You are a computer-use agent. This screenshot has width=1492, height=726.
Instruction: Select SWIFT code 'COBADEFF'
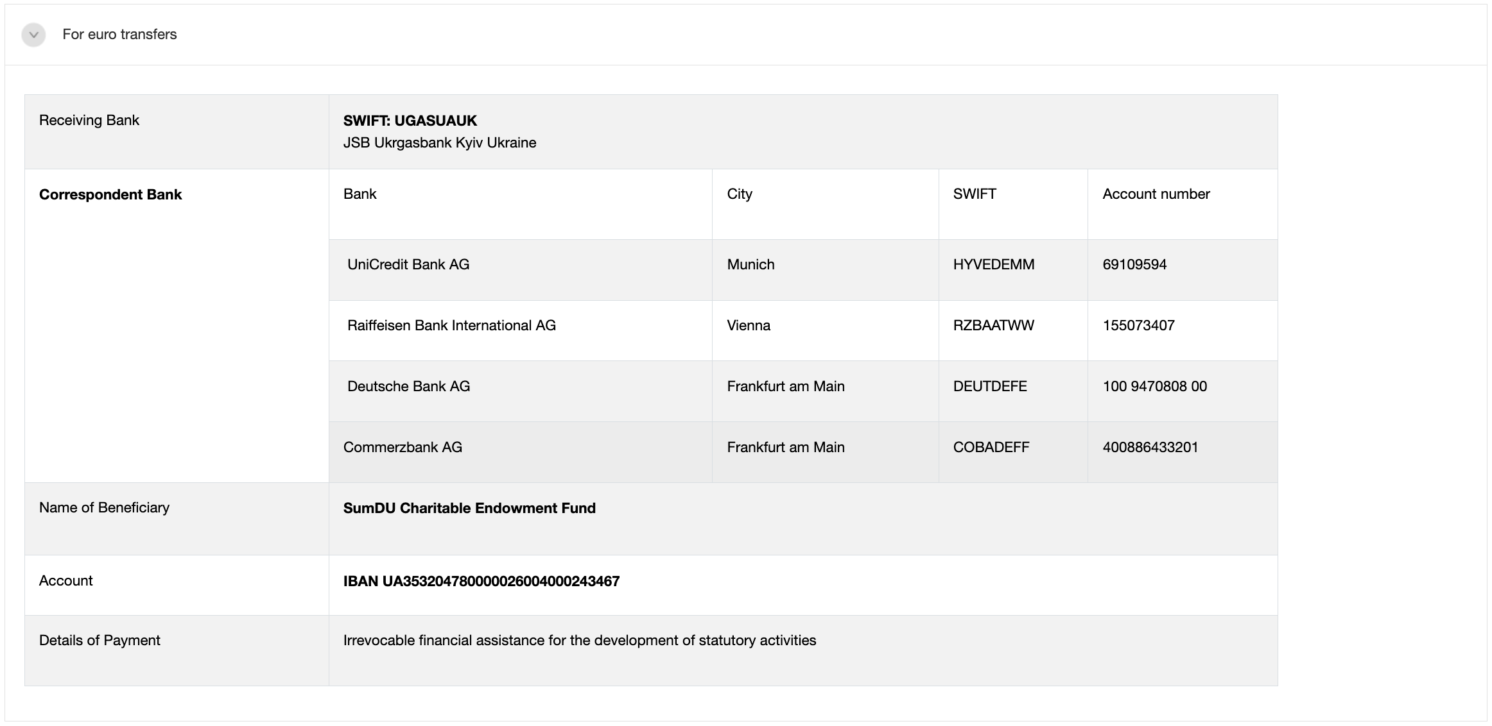pos(991,447)
